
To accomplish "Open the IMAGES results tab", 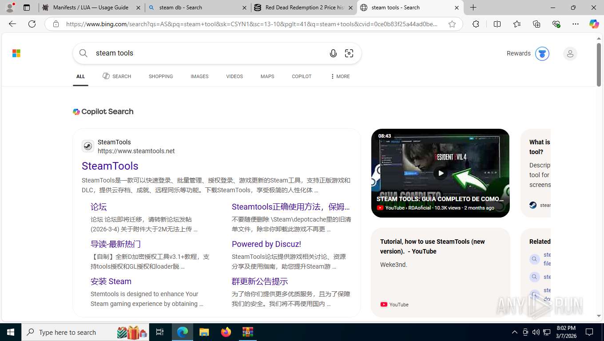I will point(199,76).
